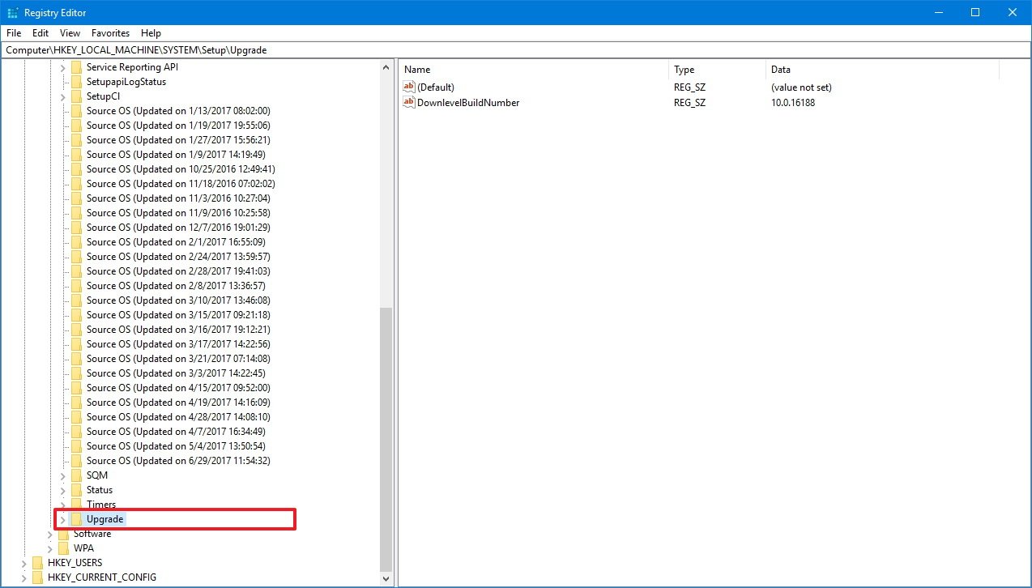Click the 10.0.16188 data value
This screenshot has width=1032, height=588.
click(793, 103)
